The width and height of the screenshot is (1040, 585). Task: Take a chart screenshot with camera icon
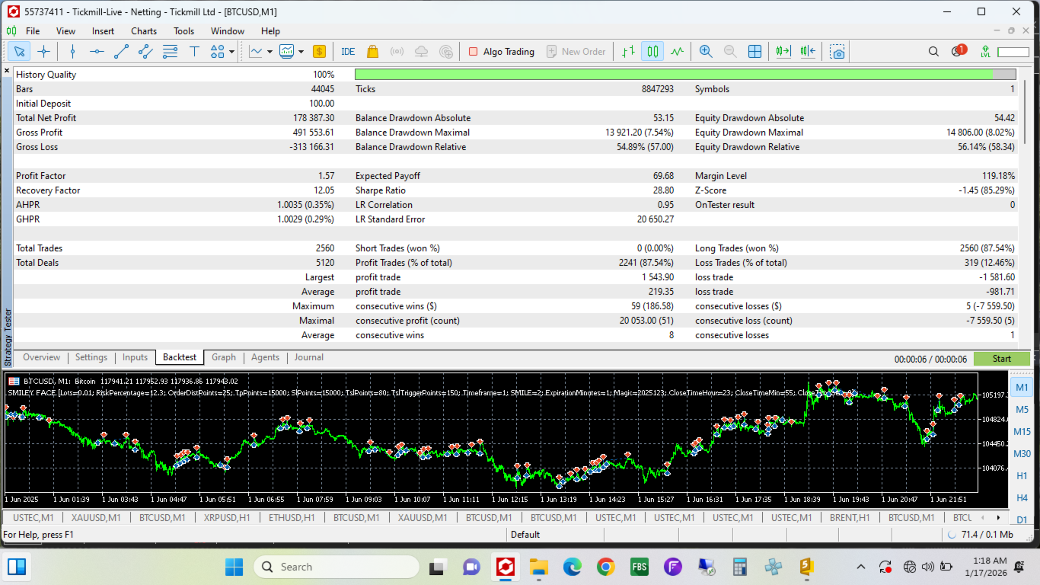[x=837, y=52]
